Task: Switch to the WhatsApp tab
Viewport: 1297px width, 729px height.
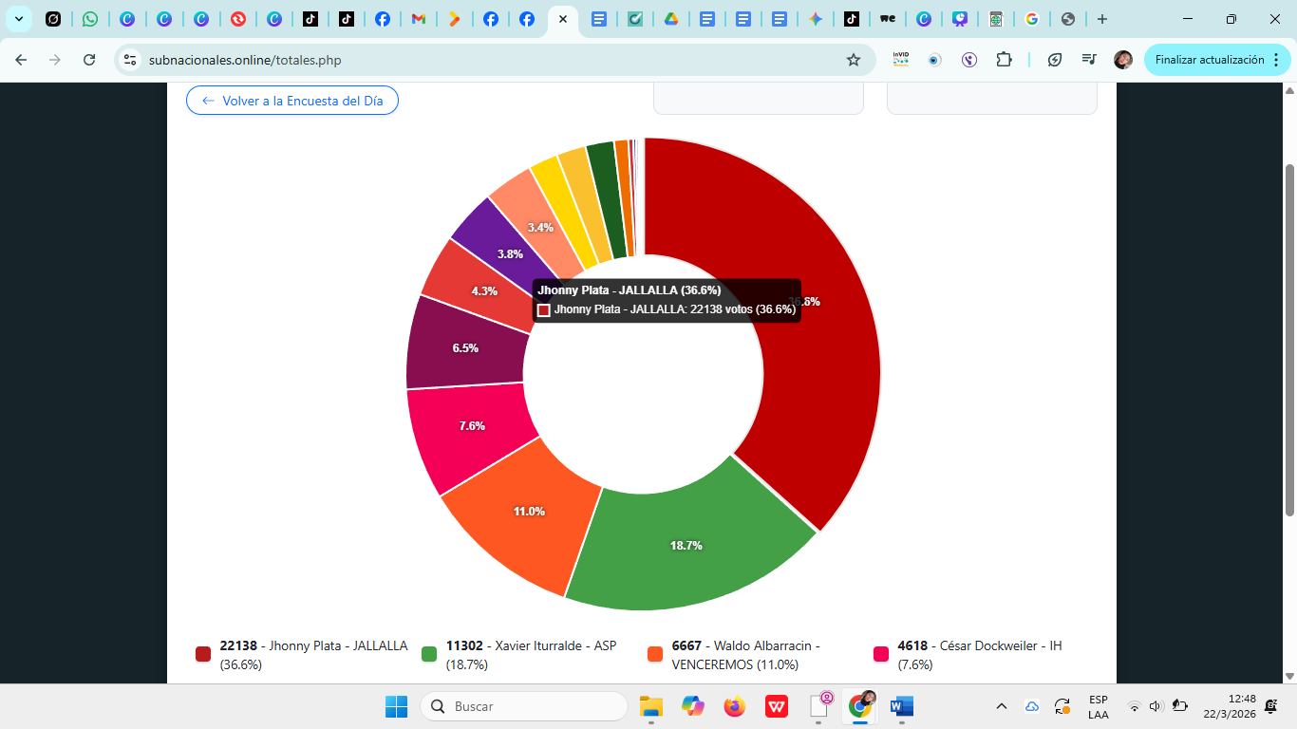Action: coord(89,19)
